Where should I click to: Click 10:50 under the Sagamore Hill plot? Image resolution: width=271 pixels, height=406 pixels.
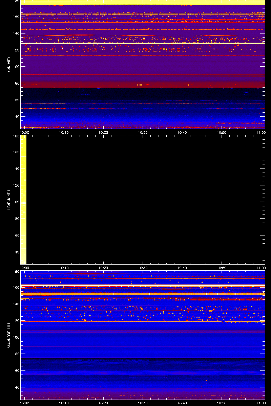point(222,403)
